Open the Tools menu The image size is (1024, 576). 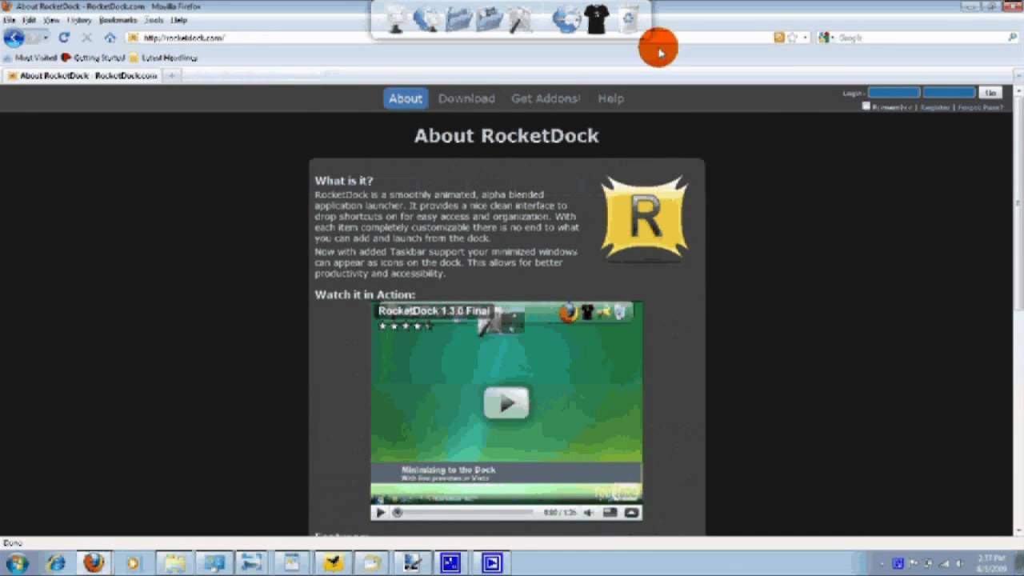154,20
